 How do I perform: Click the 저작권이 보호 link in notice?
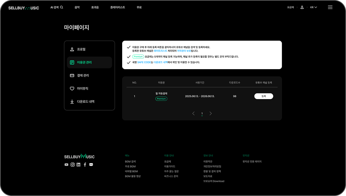click(x=184, y=51)
